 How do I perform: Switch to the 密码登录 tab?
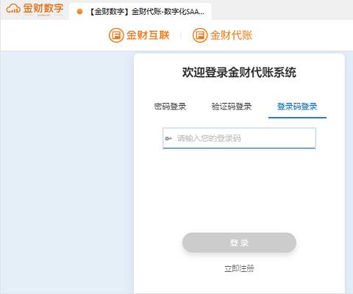point(170,107)
